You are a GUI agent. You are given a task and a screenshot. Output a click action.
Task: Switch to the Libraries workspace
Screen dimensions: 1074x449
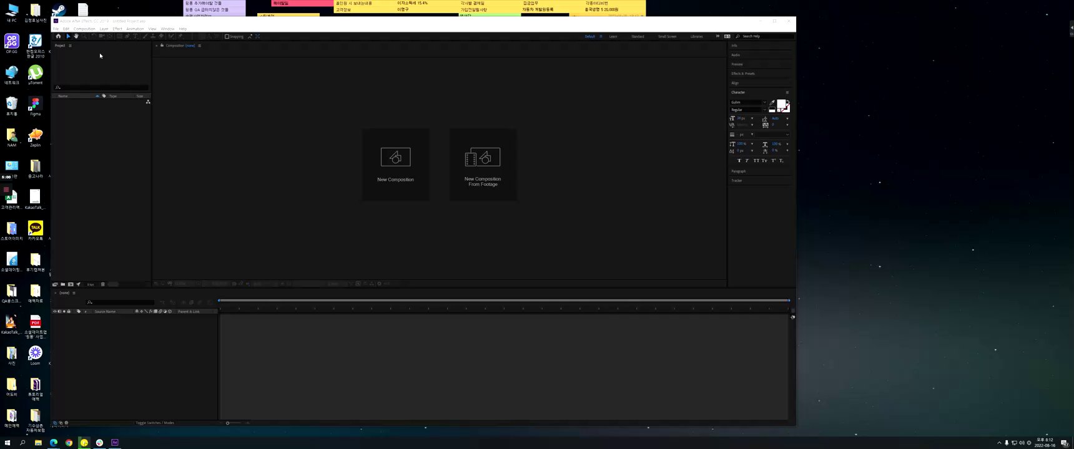click(x=696, y=36)
